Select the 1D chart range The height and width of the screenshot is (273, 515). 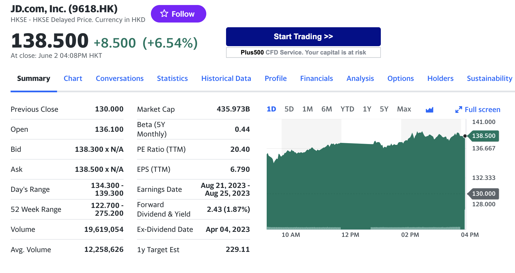(271, 109)
